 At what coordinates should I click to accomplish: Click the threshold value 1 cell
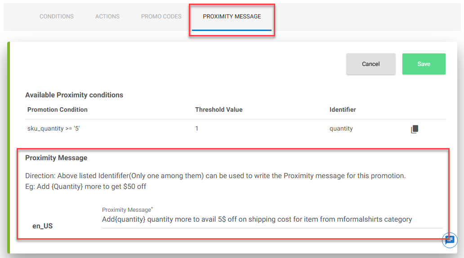197,128
